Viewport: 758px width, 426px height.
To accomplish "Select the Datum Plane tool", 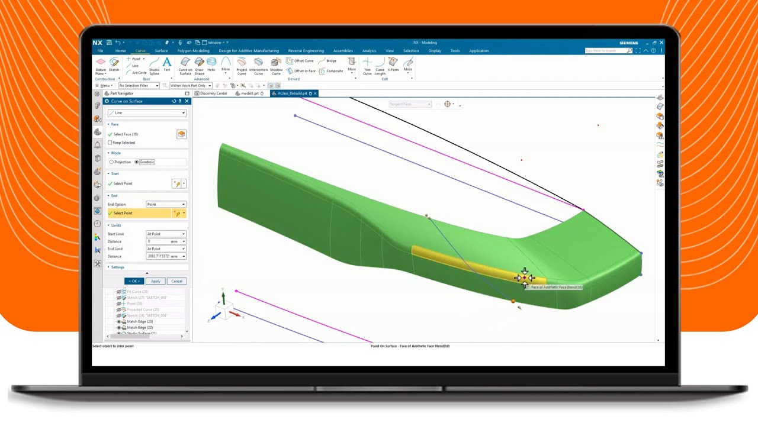I will coord(101,65).
